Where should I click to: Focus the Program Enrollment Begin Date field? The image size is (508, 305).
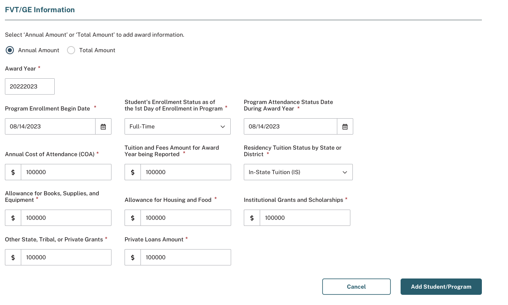[x=50, y=127]
